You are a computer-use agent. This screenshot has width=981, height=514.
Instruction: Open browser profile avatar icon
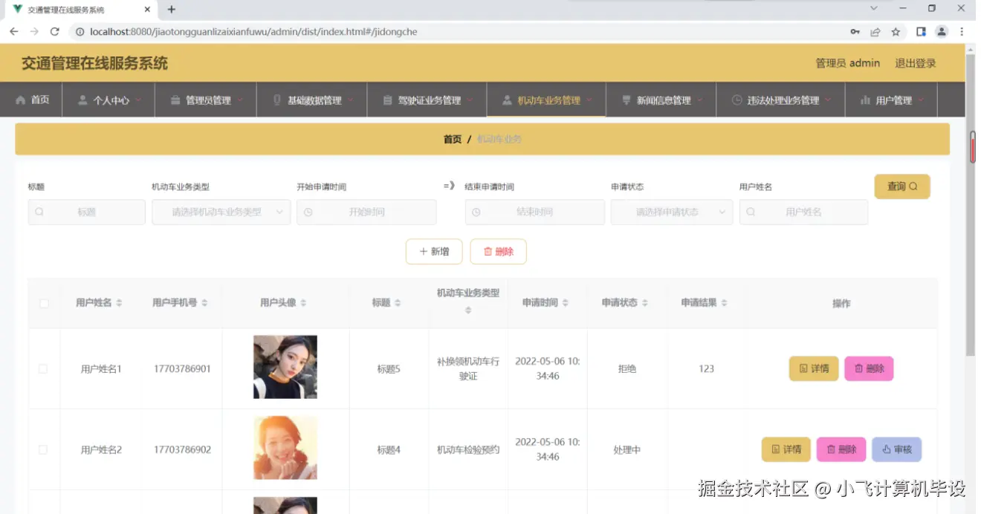click(x=942, y=32)
